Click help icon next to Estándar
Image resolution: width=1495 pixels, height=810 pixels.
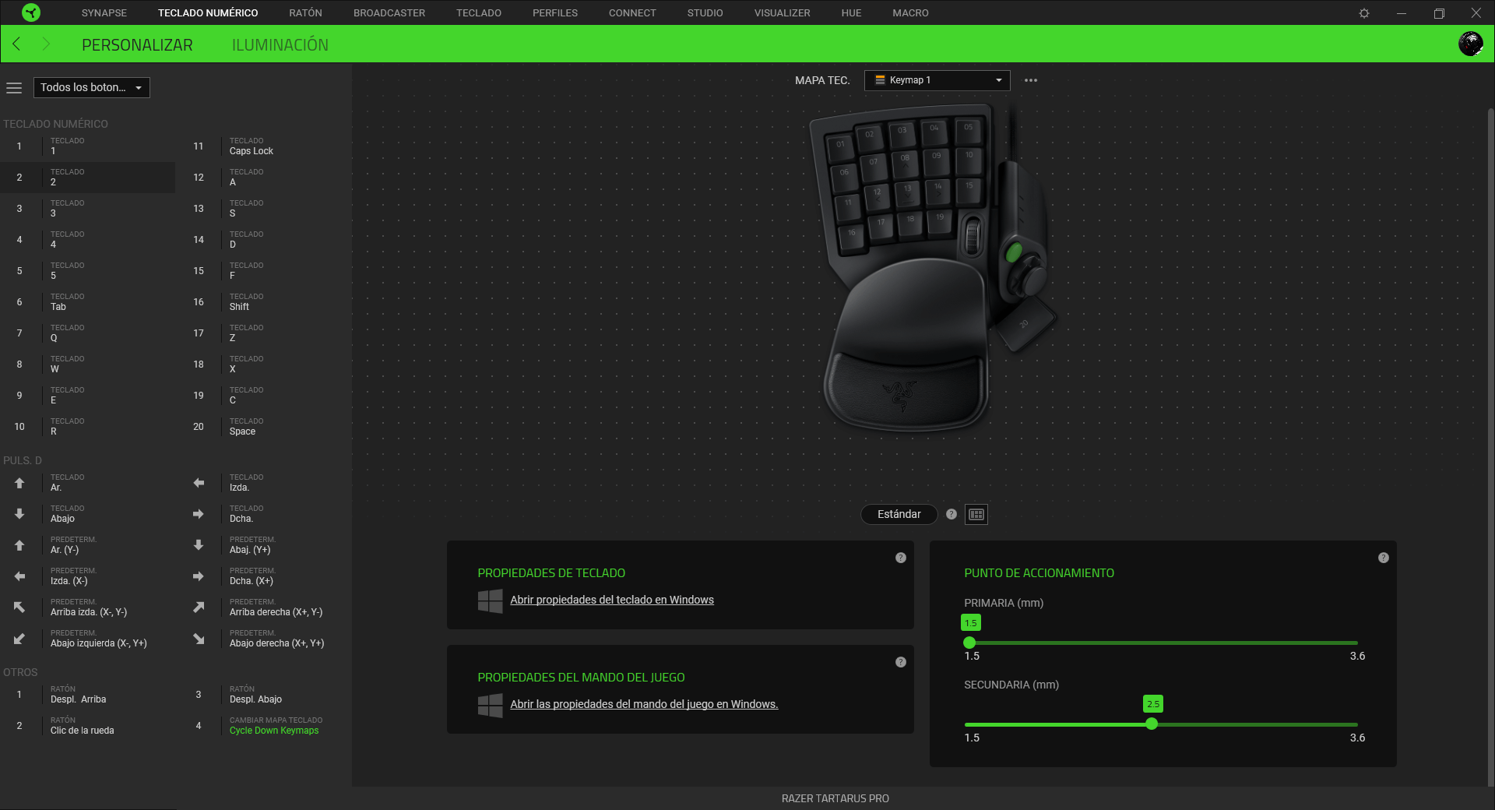(x=952, y=514)
